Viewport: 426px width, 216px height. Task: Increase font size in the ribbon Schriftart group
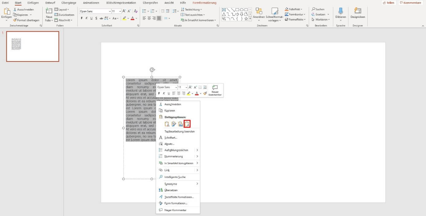coord(124,11)
